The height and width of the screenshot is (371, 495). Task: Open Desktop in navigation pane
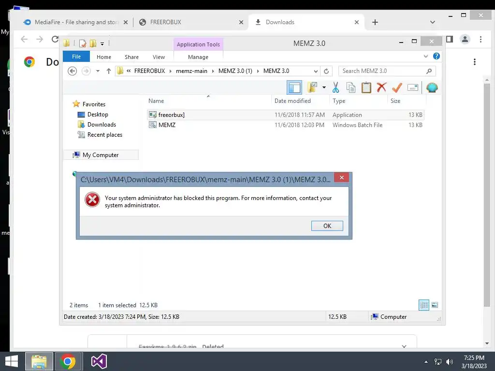click(x=98, y=114)
